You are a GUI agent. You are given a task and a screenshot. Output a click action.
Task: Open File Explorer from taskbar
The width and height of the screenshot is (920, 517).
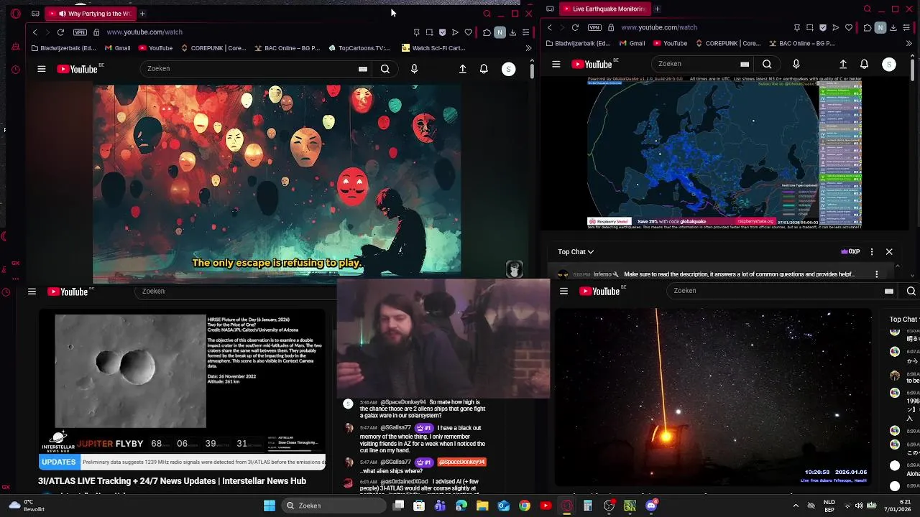(482, 506)
